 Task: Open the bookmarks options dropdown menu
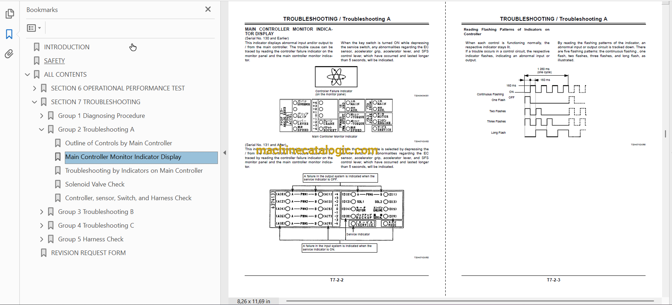coord(34,28)
